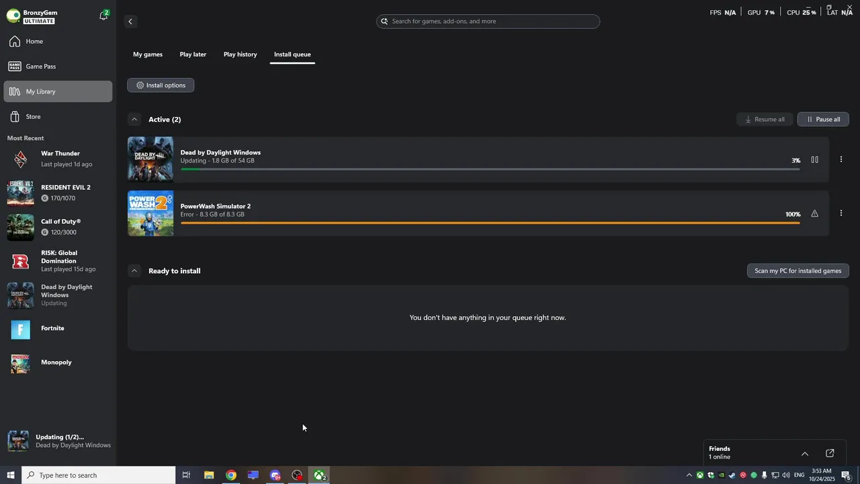Select the Install queue tab
This screenshot has width=860, height=484.
(292, 54)
